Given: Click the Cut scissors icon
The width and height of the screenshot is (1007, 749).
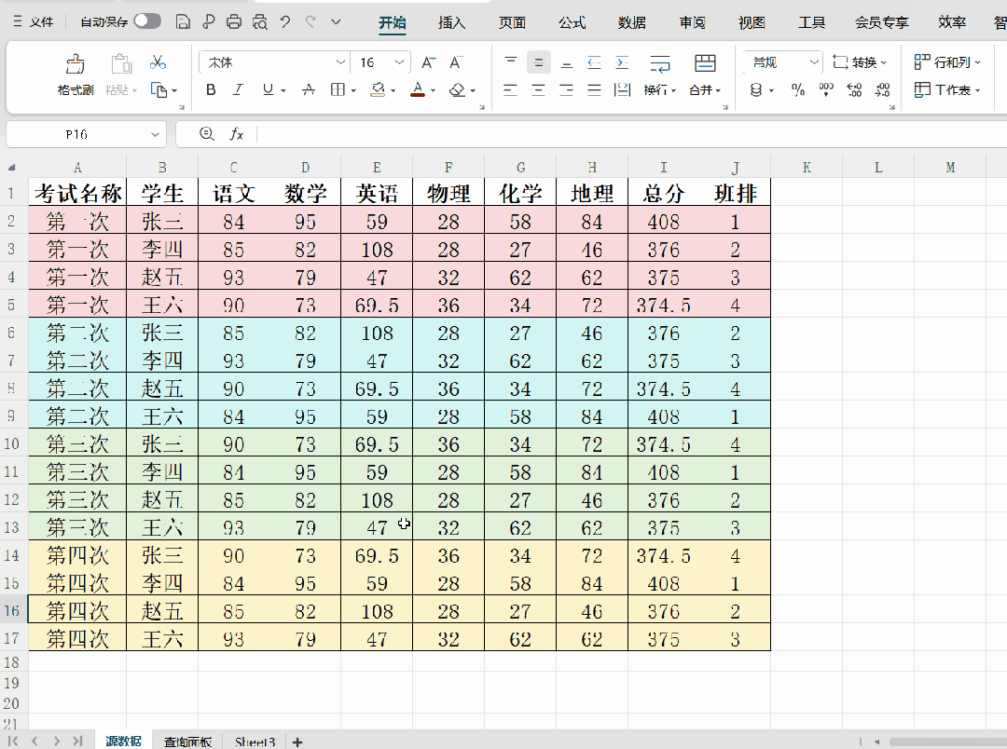Looking at the screenshot, I should [x=158, y=62].
